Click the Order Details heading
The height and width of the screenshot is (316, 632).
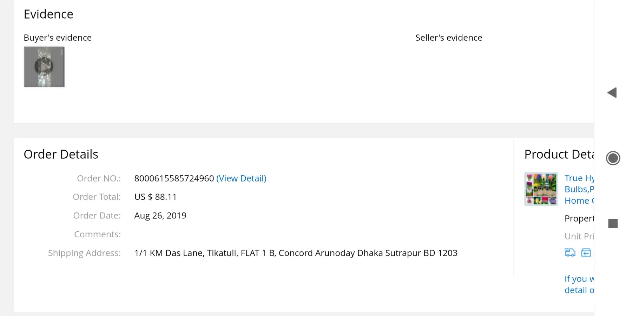pos(61,154)
